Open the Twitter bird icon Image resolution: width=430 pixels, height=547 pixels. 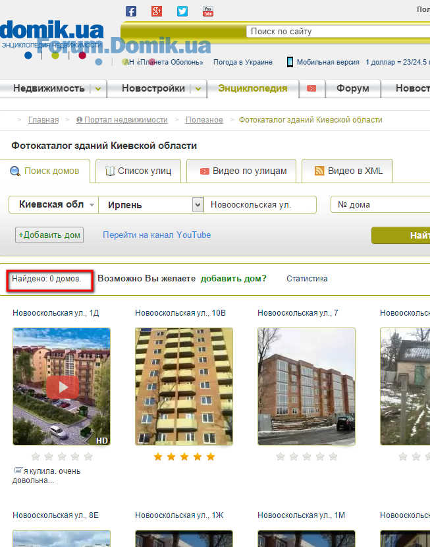click(182, 11)
